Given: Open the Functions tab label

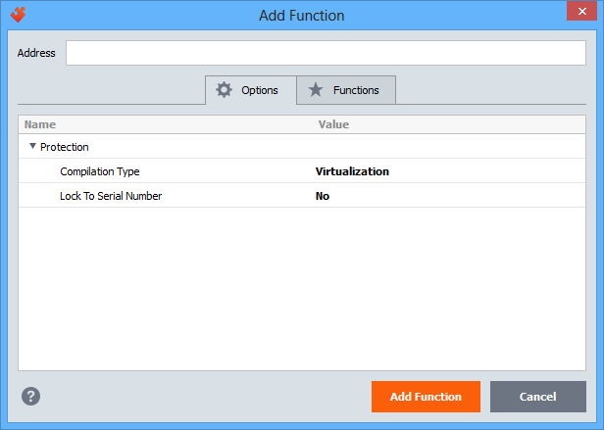Looking at the screenshot, I should point(356,90).
